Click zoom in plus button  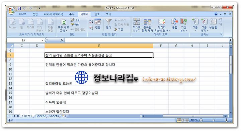point(226,120)
